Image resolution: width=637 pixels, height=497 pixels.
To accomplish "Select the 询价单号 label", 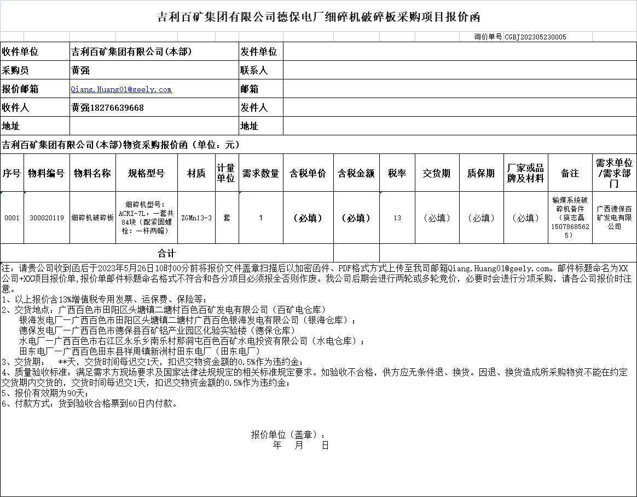I will [488, 37].
